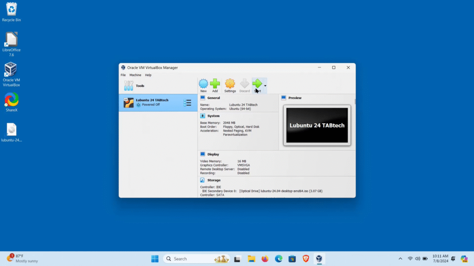Open Settings with the orange gear icon
Screen dimensions: 474x266
[x=230, y=84]
